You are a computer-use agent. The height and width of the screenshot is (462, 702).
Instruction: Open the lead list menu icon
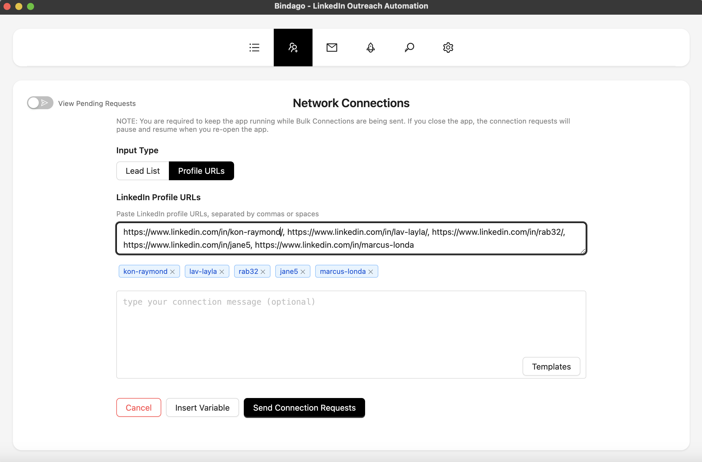point(254,48)
